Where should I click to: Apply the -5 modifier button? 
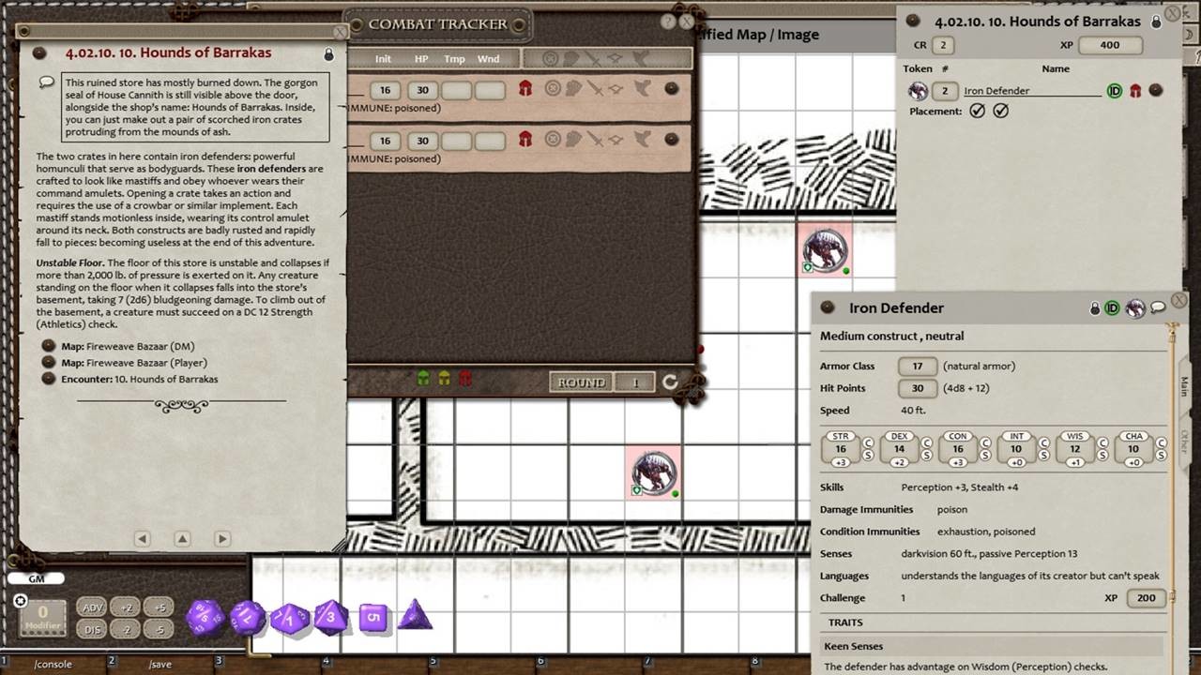pos(160,630)
